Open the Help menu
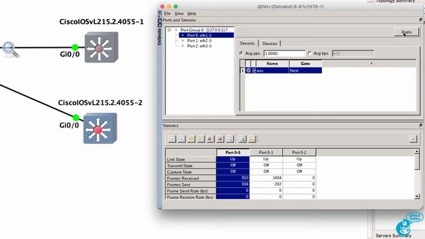 tap(192, 13)
